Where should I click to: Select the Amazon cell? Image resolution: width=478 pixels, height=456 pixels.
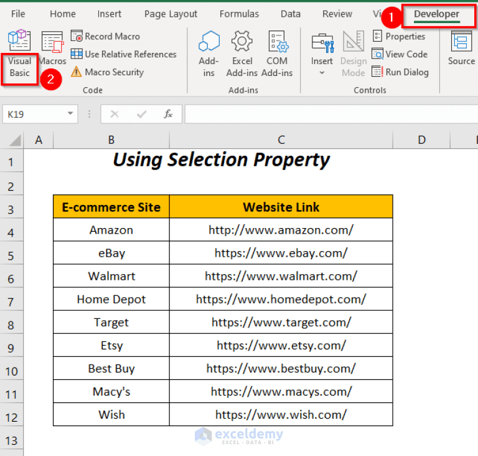(111, 230)
